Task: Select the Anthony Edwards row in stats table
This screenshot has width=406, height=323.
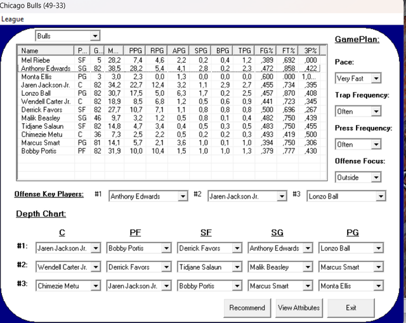Action: point(169,69)
